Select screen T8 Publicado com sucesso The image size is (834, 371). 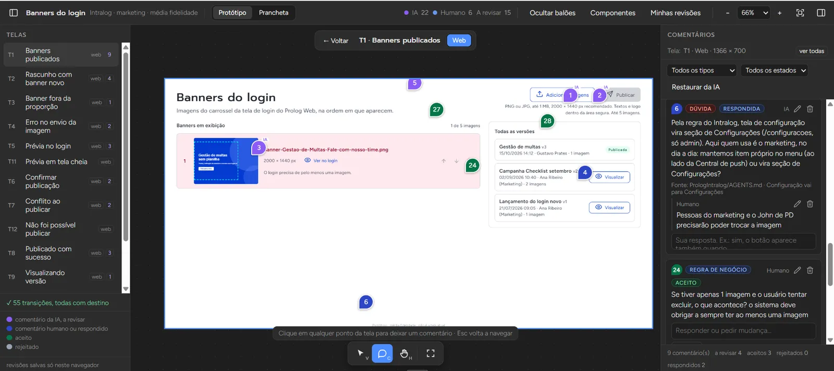coord(61,253)
